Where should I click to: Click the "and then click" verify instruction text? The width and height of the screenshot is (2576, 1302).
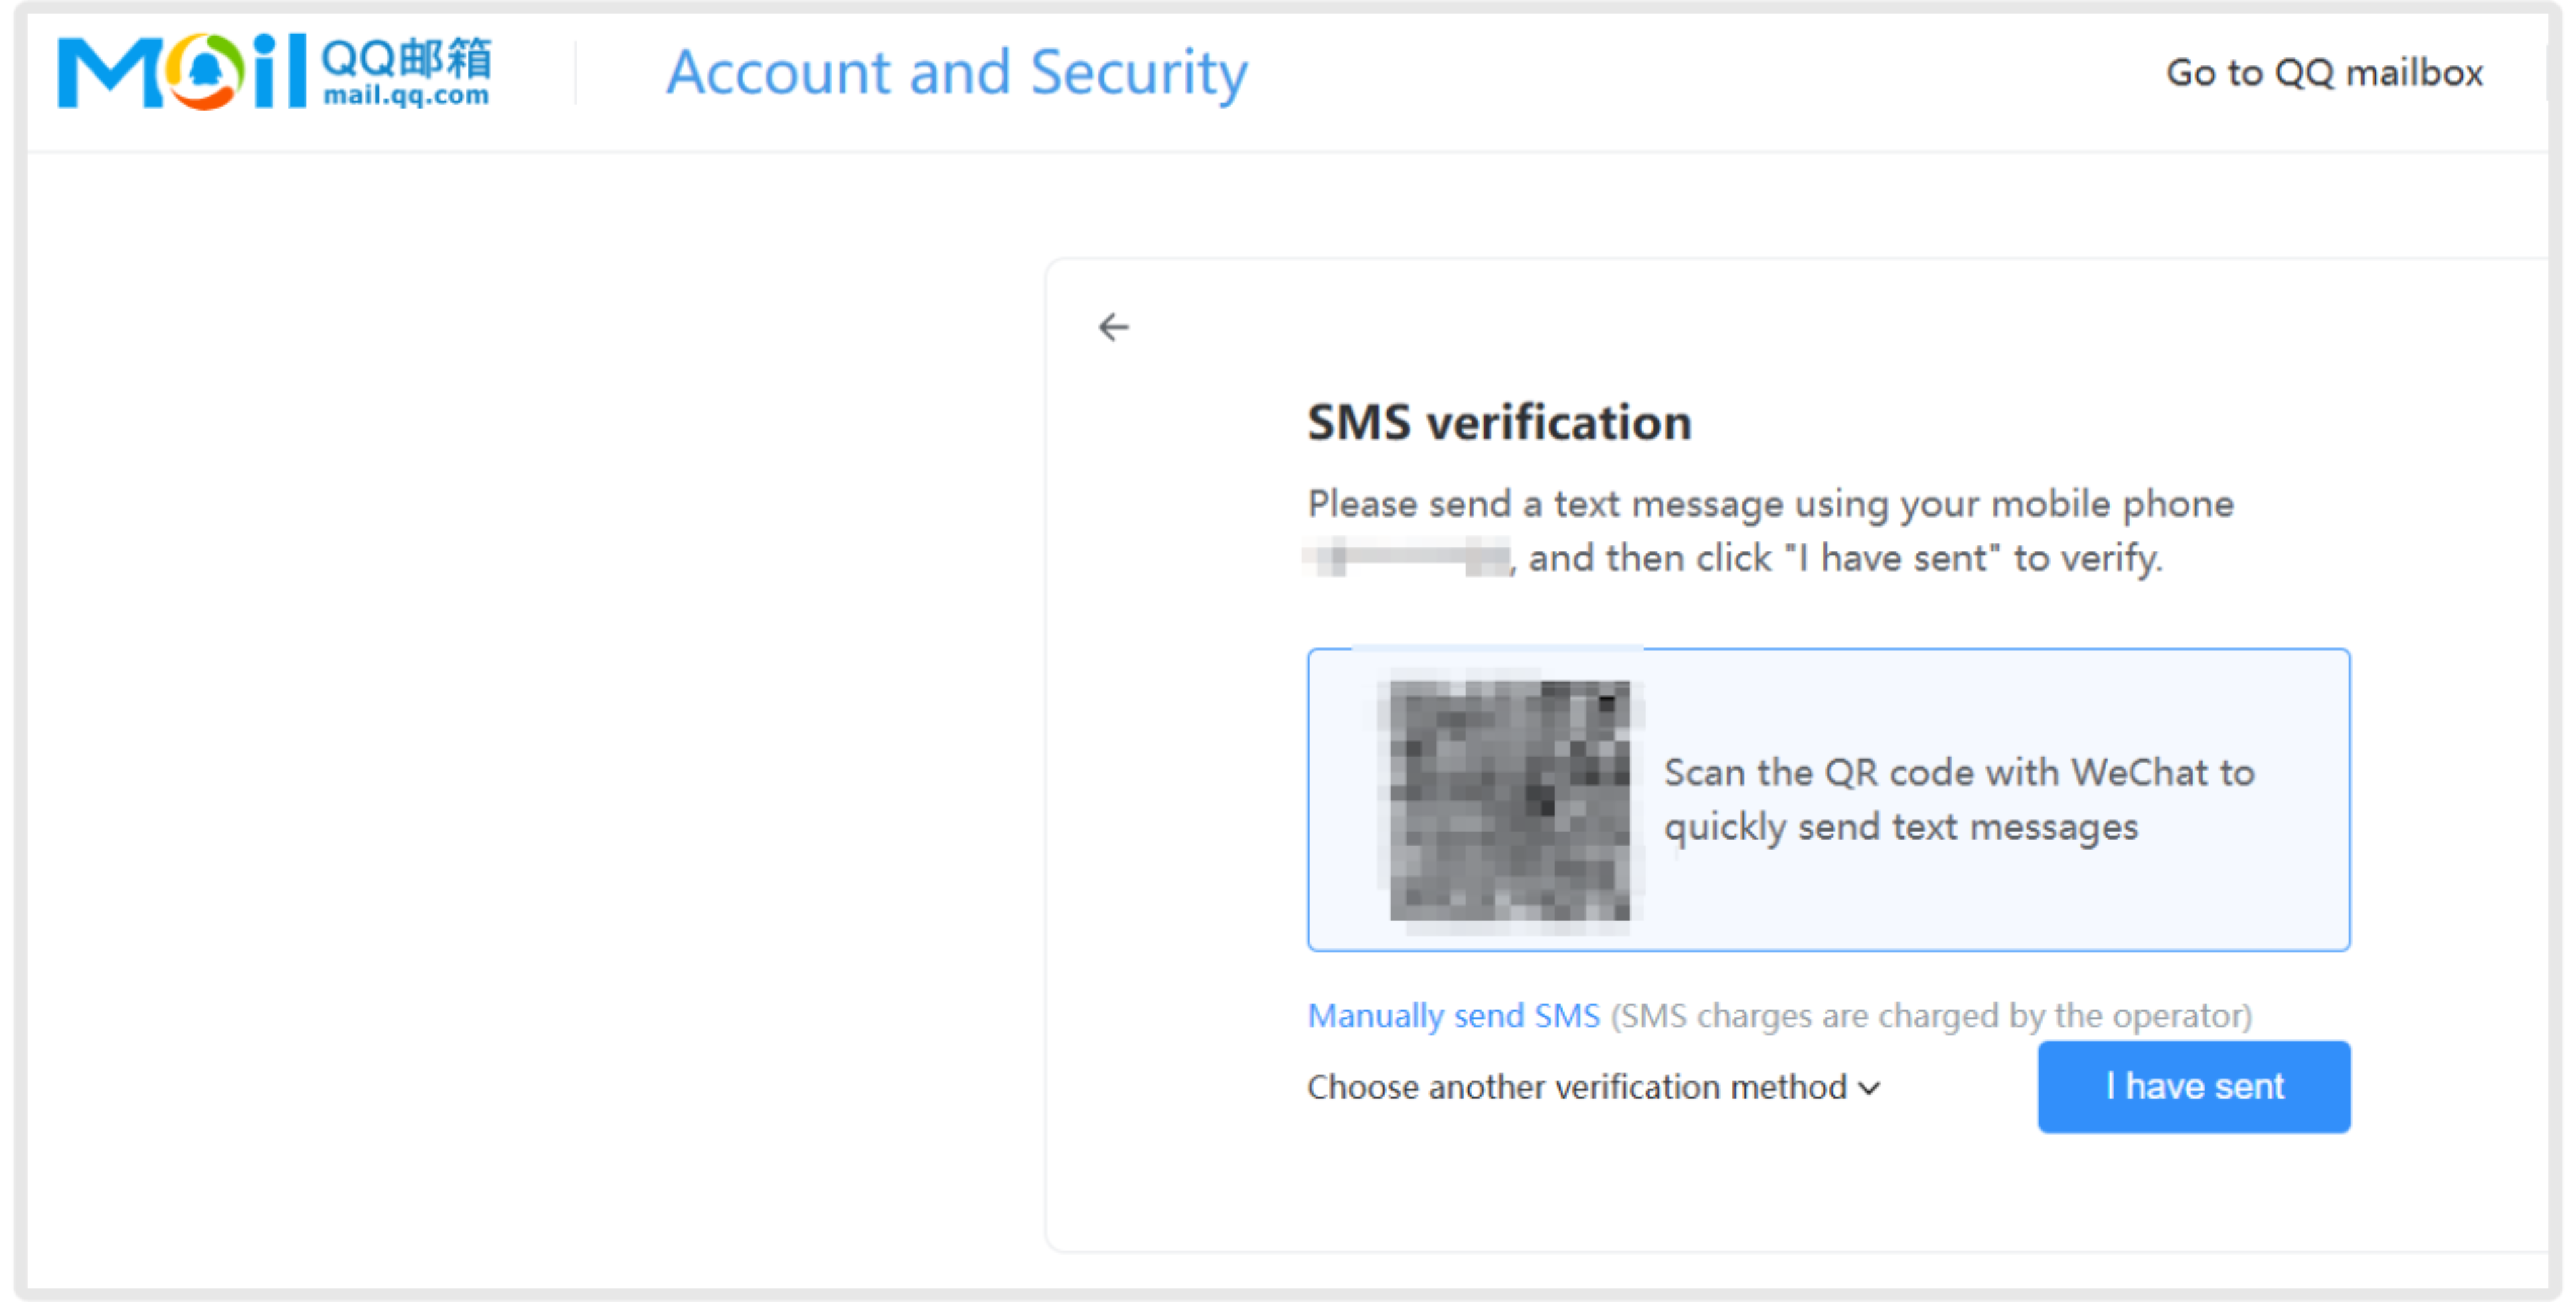(1845, 558)
